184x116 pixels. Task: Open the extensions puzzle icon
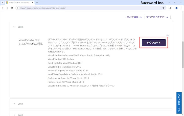pos(170,8)
